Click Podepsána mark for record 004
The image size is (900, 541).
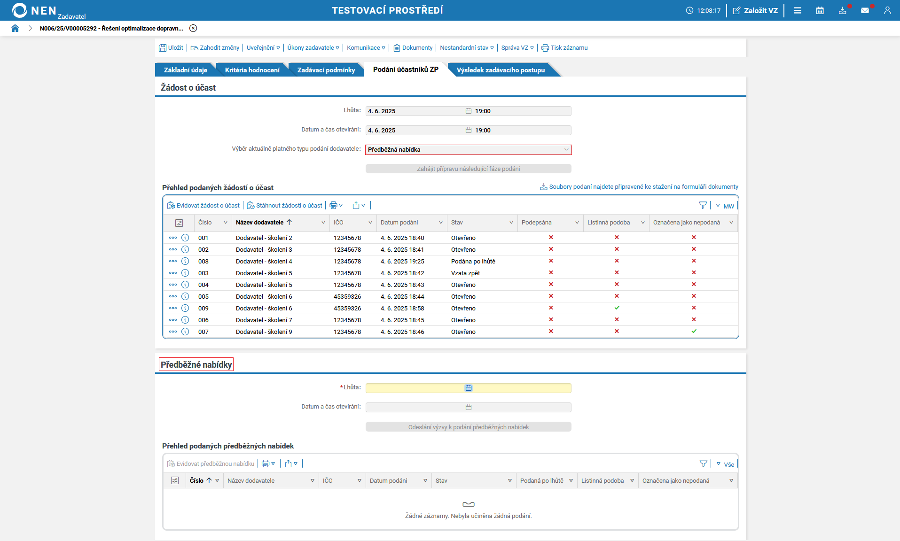tap(551, 285)
